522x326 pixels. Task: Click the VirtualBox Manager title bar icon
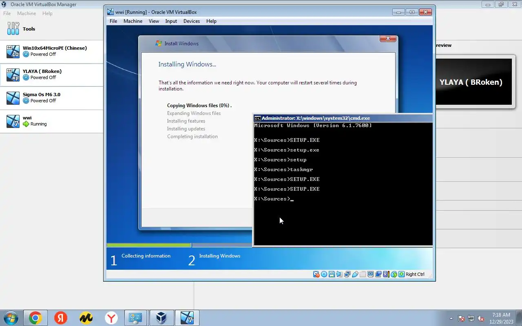[x=4, y=4]
